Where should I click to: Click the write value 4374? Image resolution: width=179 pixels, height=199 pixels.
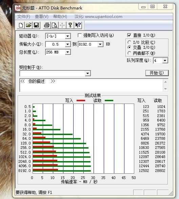[x=145, y=134]
